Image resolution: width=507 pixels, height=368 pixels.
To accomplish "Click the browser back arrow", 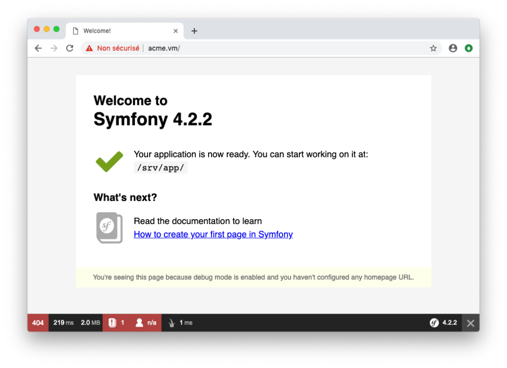I will pos(38,48).
